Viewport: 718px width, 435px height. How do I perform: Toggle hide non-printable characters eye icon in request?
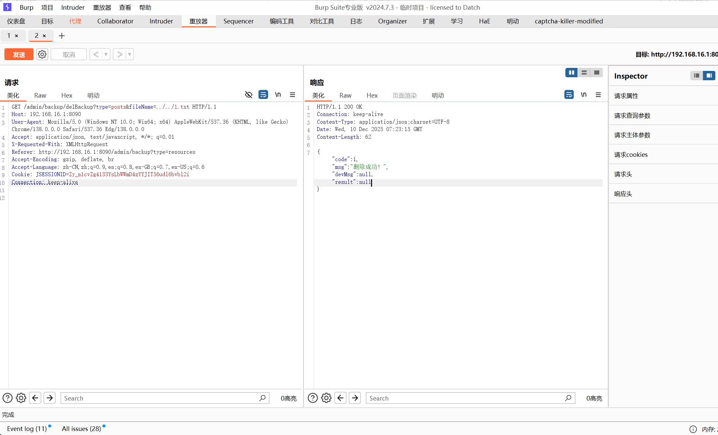(x=248, y=95)
